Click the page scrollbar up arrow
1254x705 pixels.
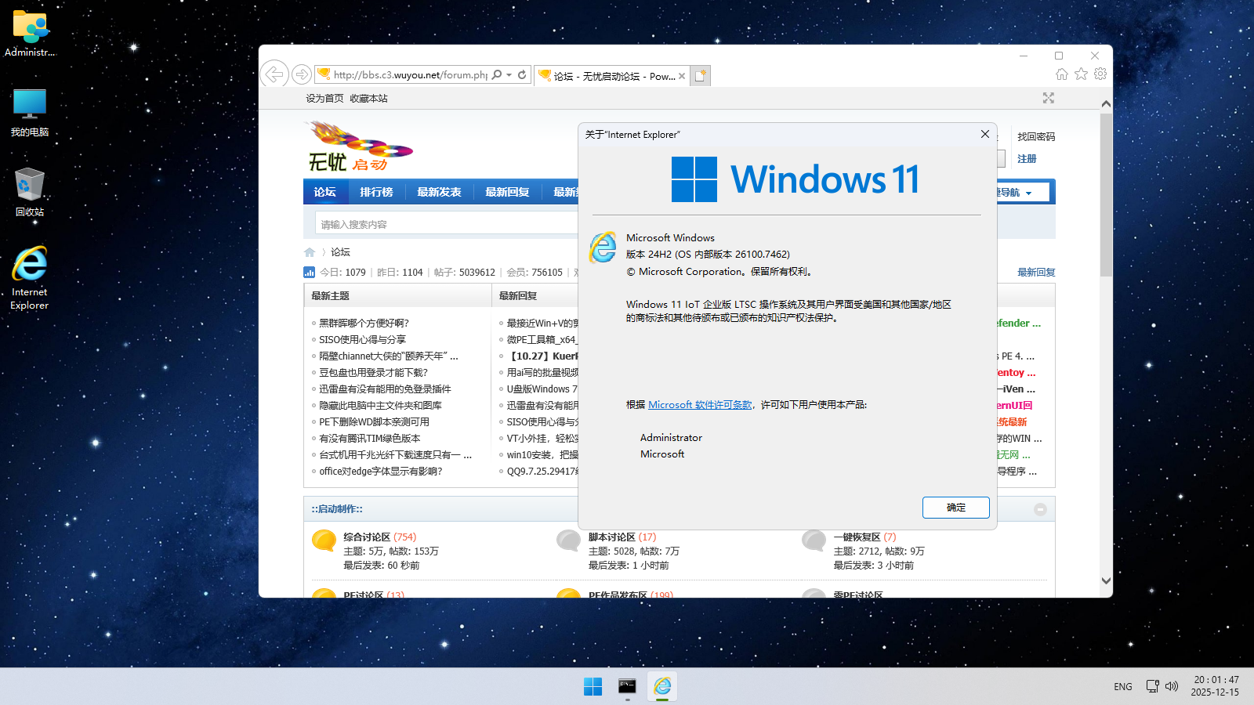[x=1106, y=103]
